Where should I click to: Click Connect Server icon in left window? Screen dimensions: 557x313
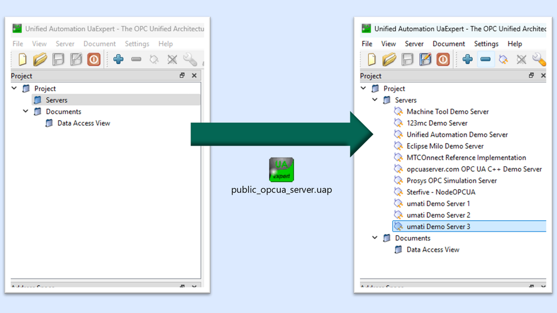click(x=154, y=59)
